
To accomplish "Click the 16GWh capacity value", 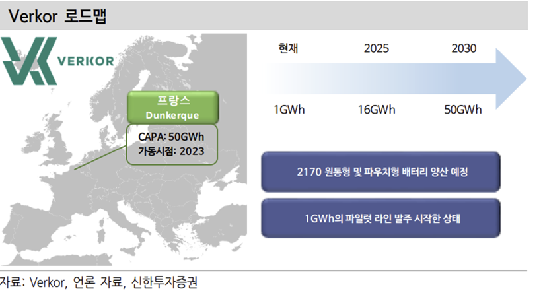I will click(377, 110).
